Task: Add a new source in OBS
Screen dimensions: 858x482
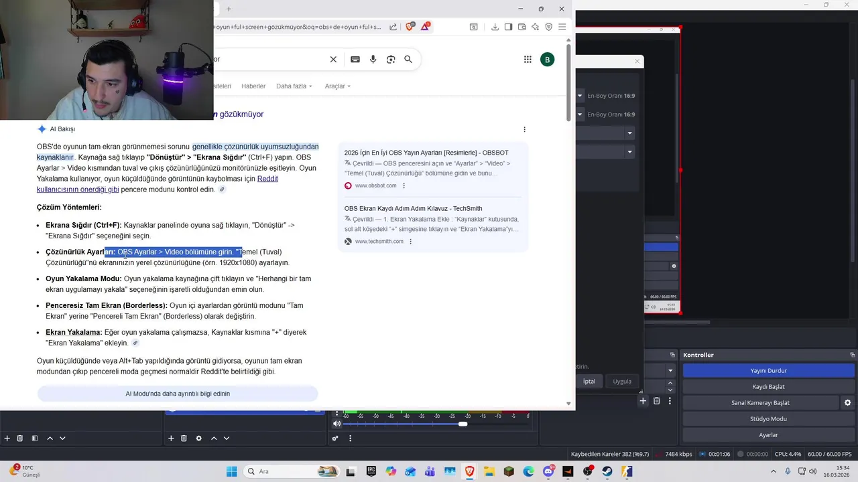Action: 171,438
